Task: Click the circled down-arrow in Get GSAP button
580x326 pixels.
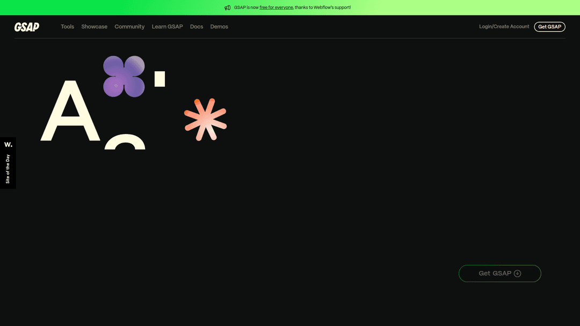Action: click(517, 273)
